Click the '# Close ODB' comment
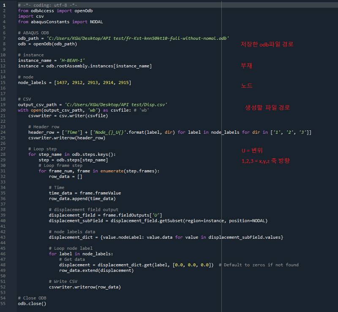 point(32,298)
